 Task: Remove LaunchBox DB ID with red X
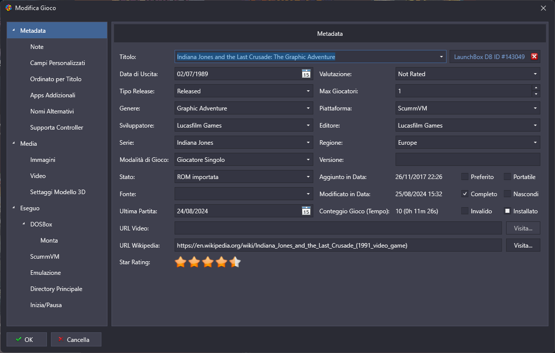click(534, 56)
